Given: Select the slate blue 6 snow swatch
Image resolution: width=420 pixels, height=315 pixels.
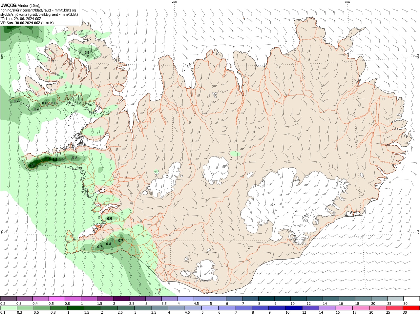Looking at the screenshot, I should tap(234, 299).
